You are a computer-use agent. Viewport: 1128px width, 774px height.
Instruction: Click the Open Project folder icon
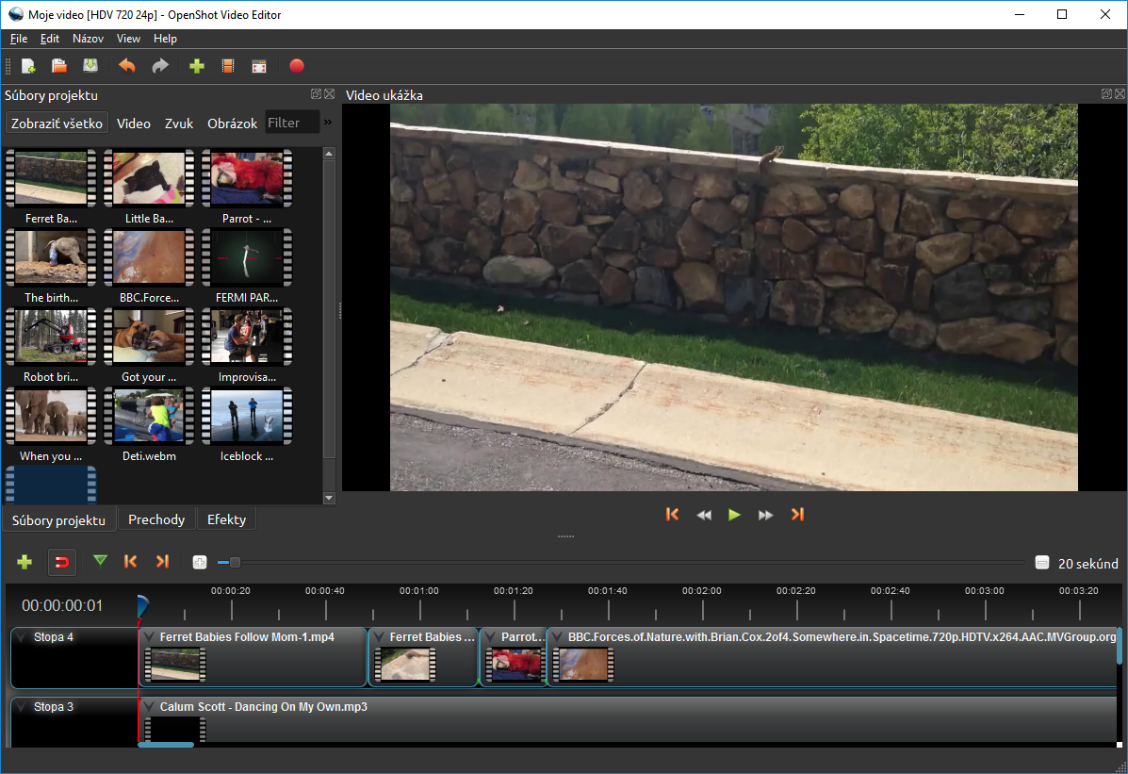click(59, 66)
